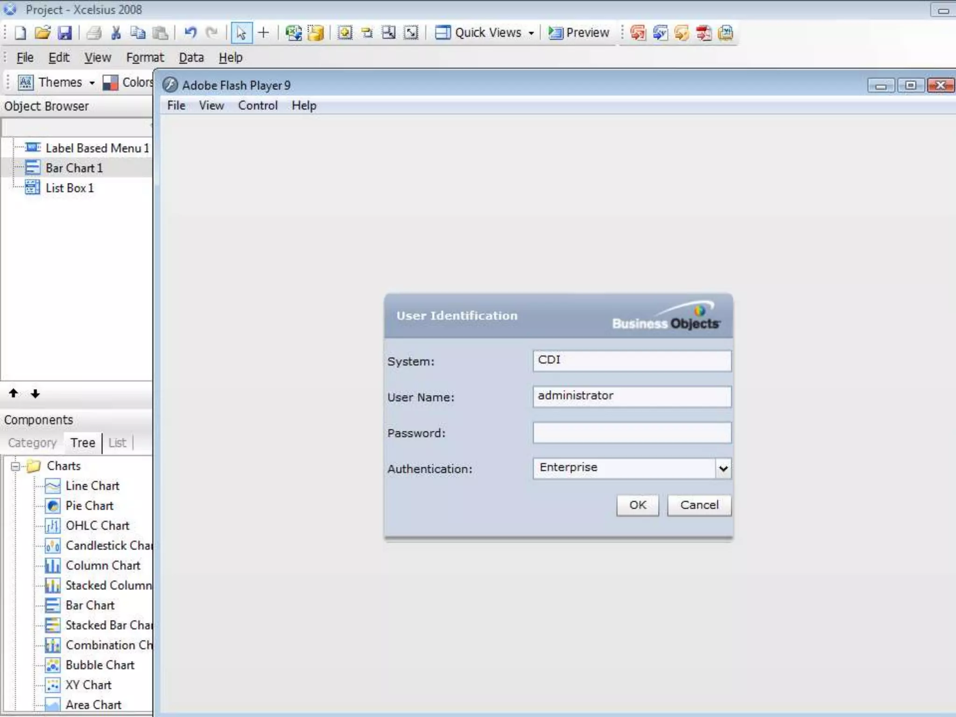Switch to the List tab in Components
The height and width of the screenshot is (717, 956).
click(117, 443)
